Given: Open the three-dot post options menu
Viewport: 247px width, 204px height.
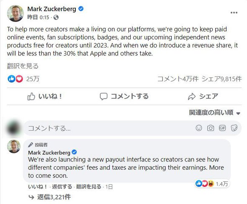Looking at the screenshot, I should pos(234,13).
